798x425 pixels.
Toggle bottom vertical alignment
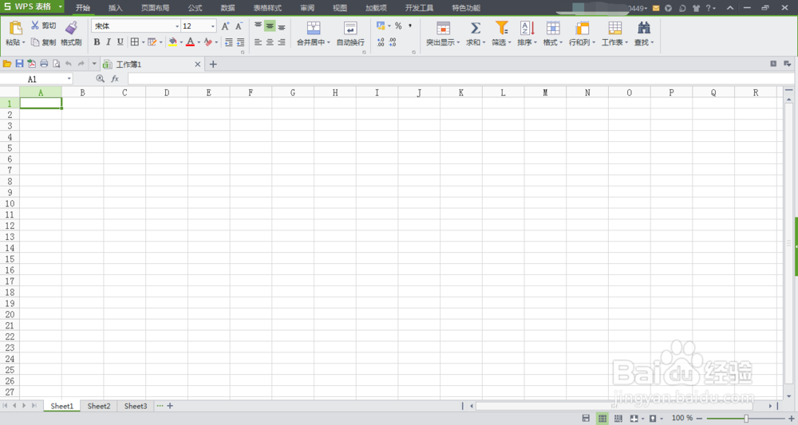282,26
